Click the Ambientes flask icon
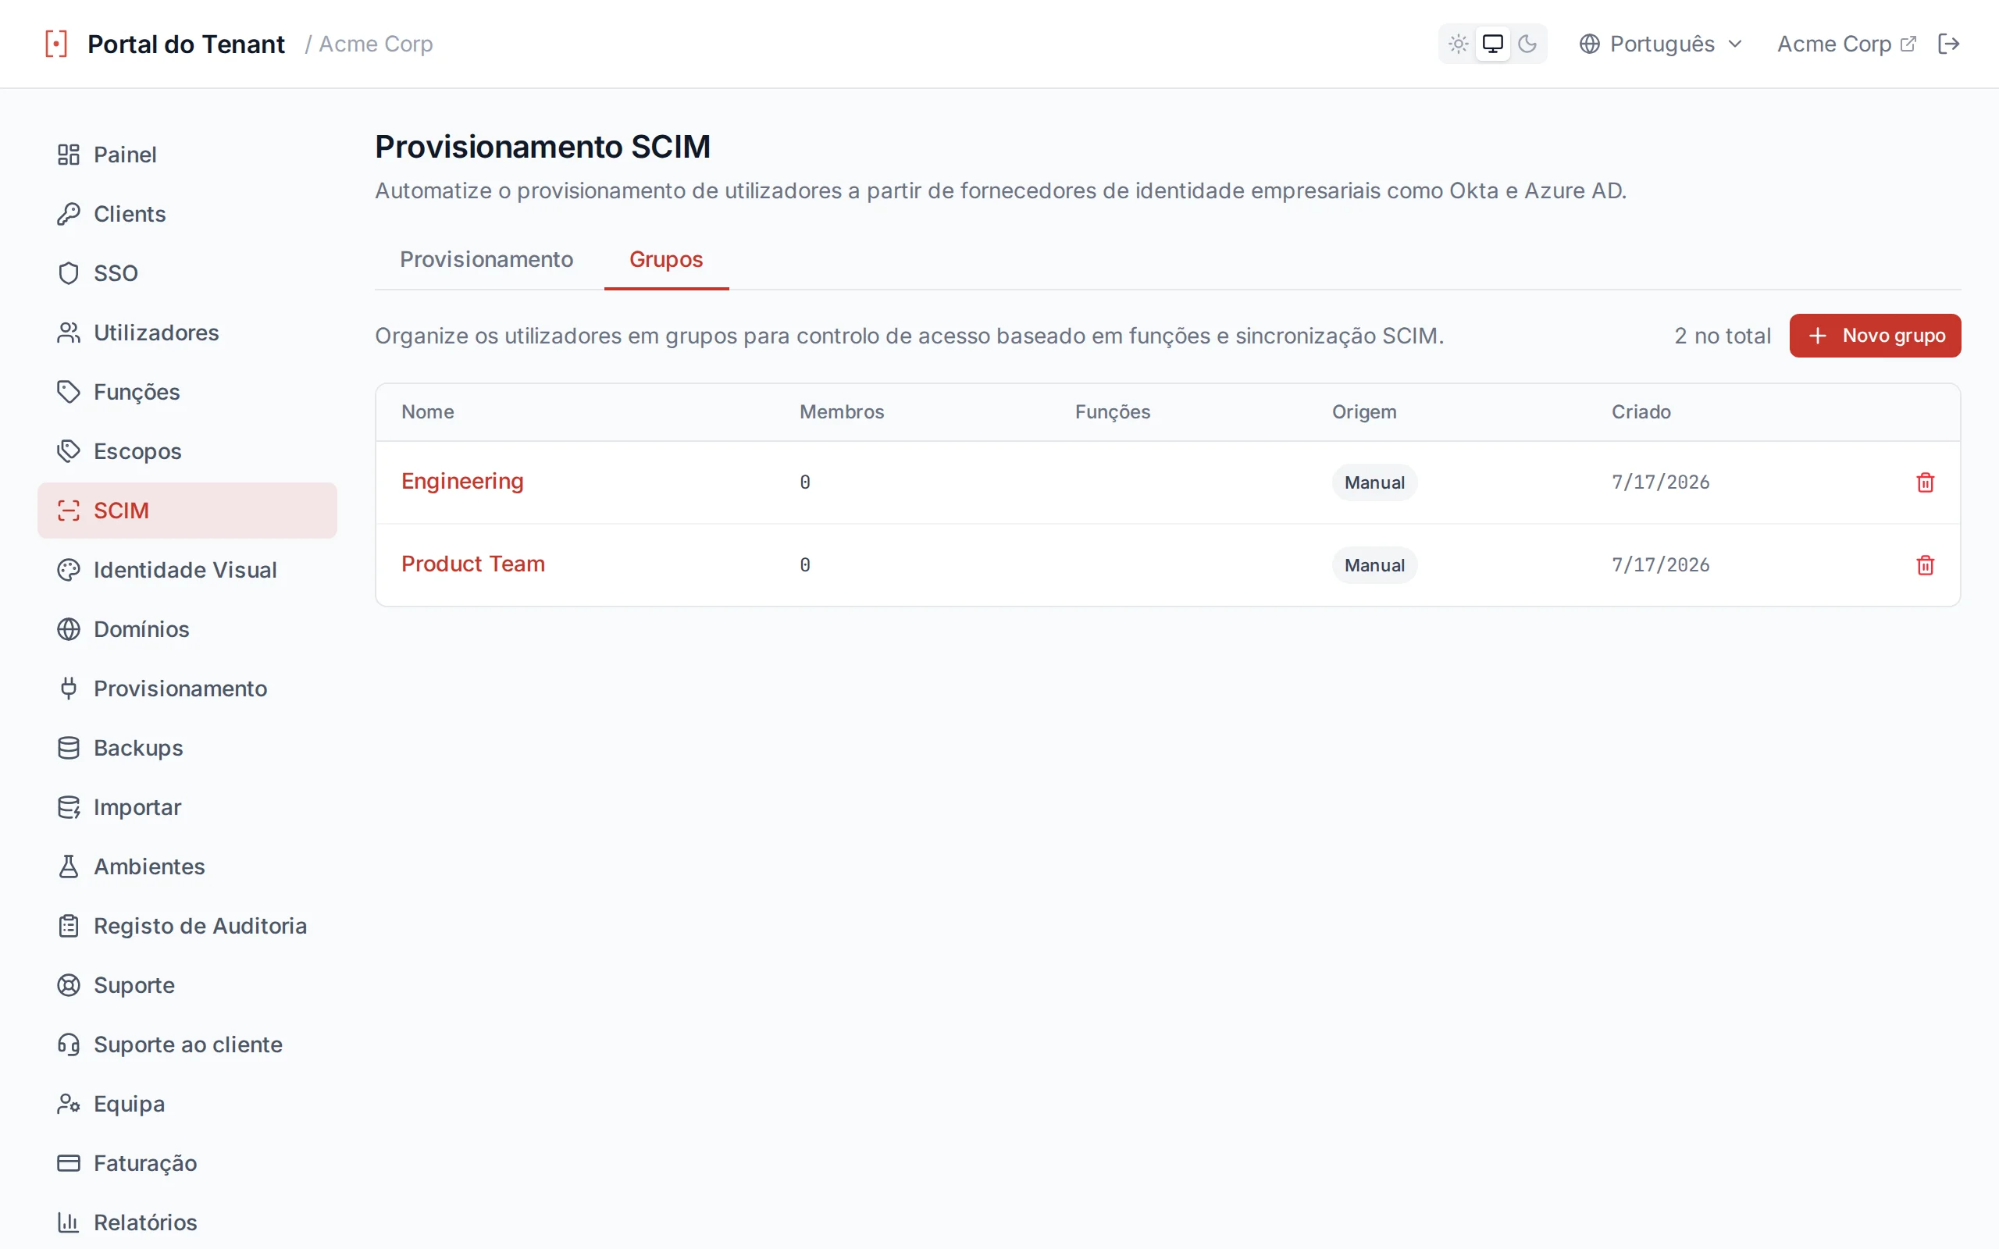Image resolution: width=1999 pixels, height=1249 pixels. 69,866
